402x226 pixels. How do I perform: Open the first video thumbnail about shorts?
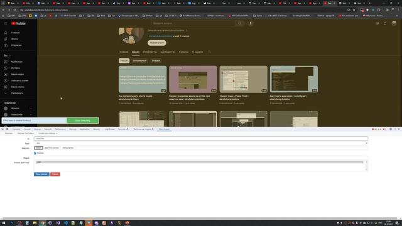143,79
